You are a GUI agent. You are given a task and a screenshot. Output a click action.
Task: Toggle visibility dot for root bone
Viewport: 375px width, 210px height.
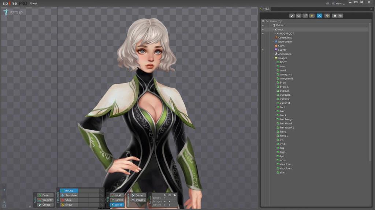tap(263, 29)
